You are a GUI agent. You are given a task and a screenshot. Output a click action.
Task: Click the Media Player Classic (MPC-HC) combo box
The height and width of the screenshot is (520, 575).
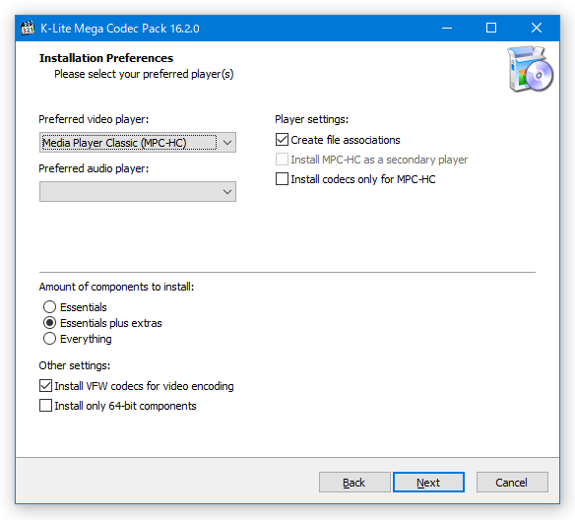coord(138,142)
